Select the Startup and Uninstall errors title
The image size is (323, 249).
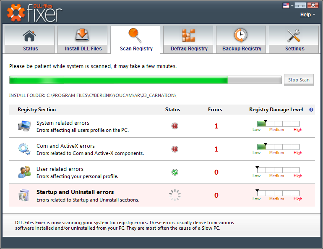point(75,192)
